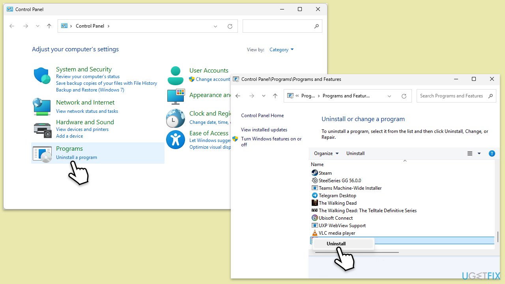Image resolution: width=505 pixels, height=284 pixels.
Task: Click the program list vertical scrollbar
Action: [x=498, y=237]
